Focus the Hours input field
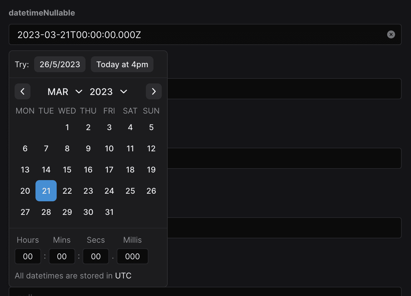This screenshot has height=296, width=411. tap(28, 256)
